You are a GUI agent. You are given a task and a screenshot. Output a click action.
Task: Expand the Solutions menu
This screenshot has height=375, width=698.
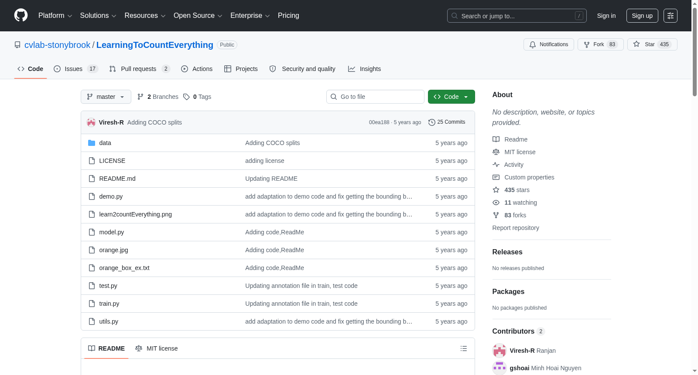(98, 16)
